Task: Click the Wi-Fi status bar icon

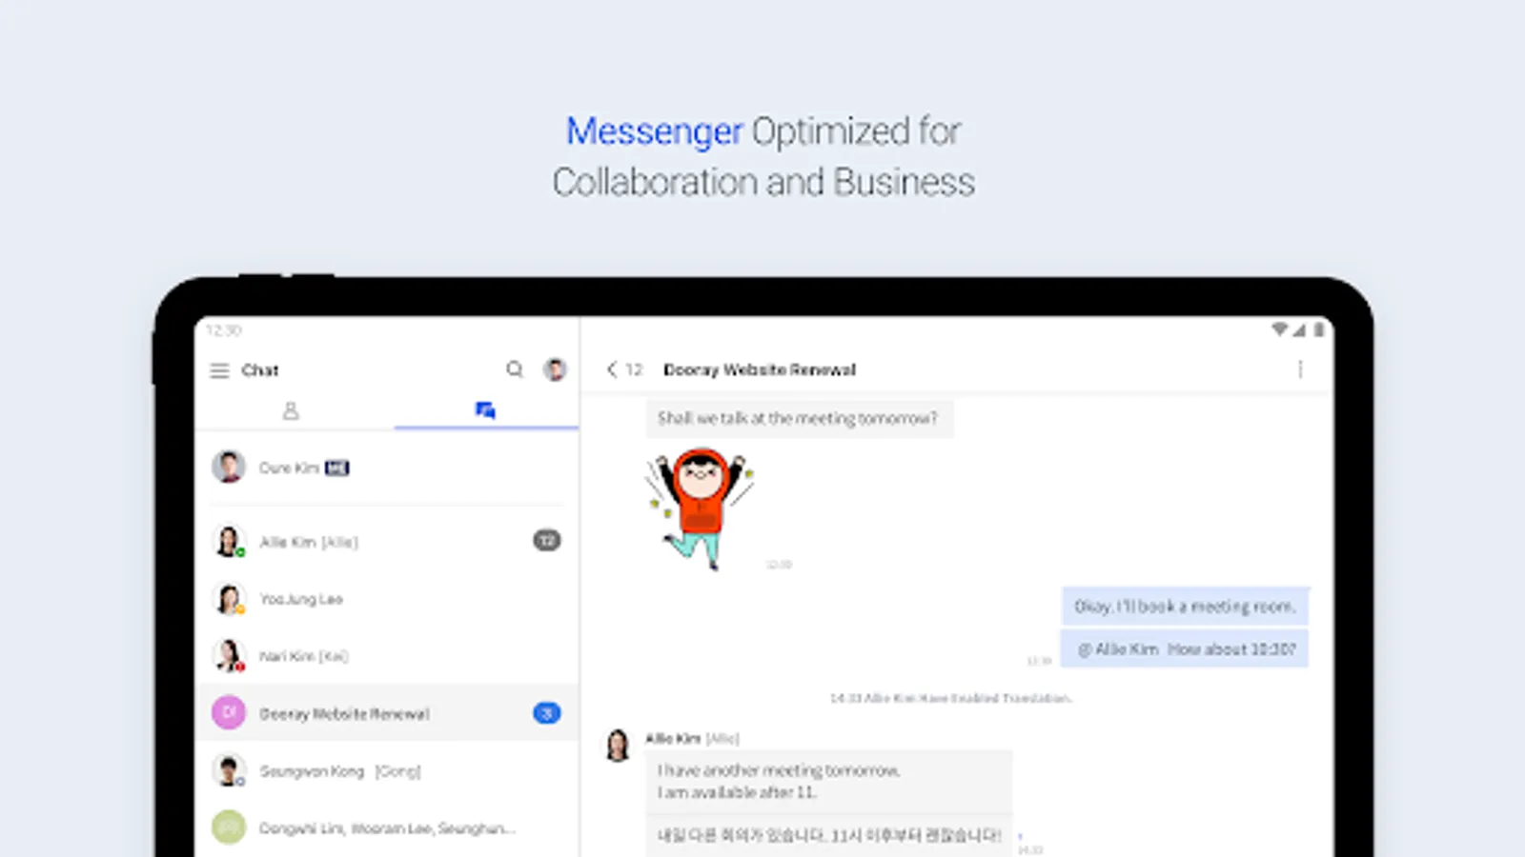Action: (x=1280, y=329)
